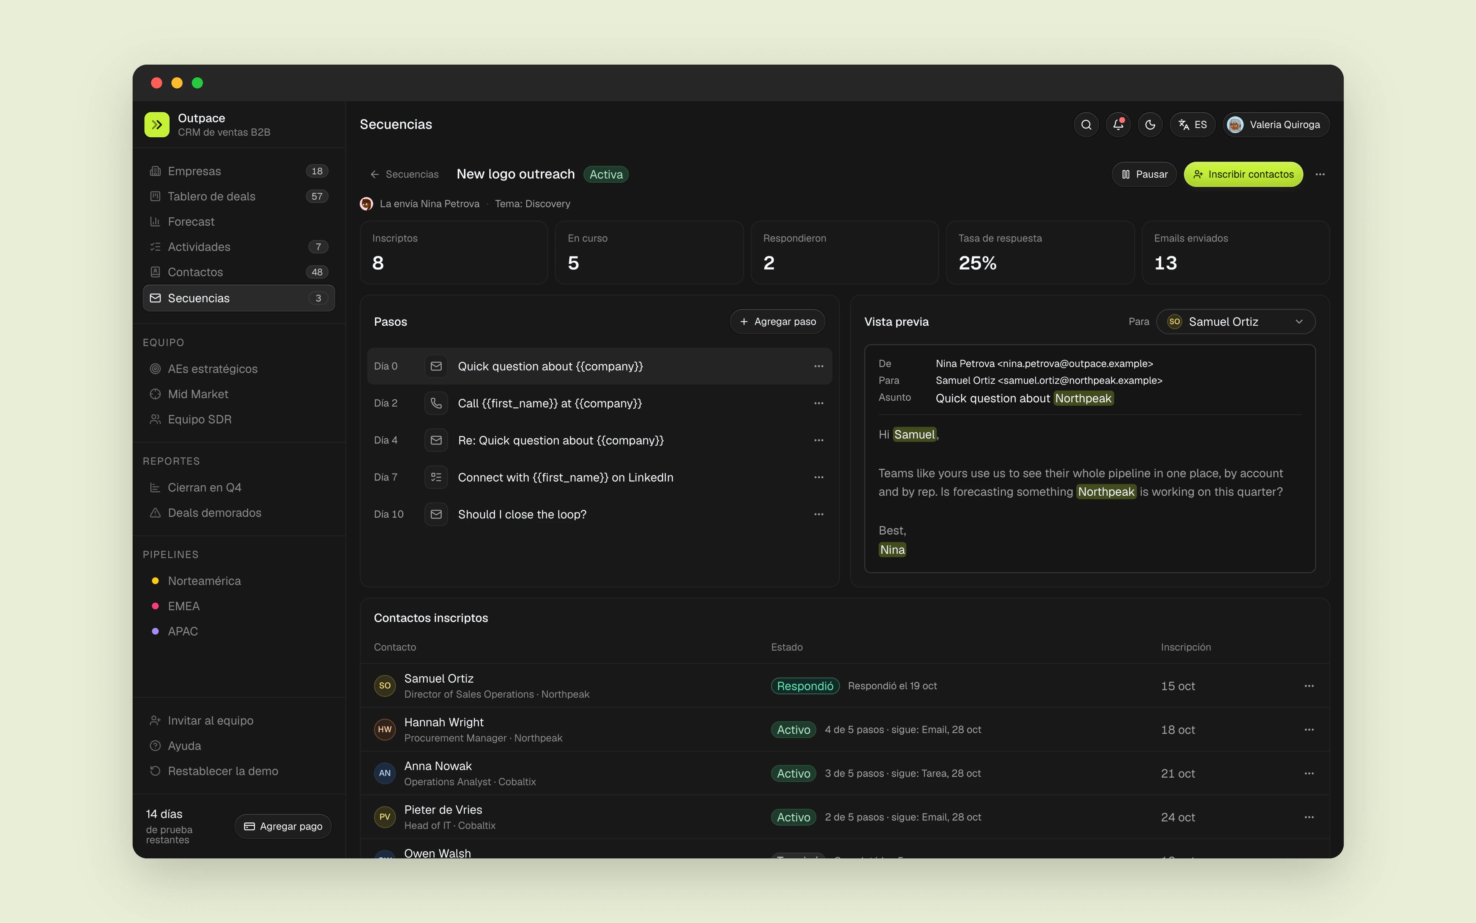The image size is (1476, 923).
Task: Open the ES language selector
Action: click(x=1192, y=125)
